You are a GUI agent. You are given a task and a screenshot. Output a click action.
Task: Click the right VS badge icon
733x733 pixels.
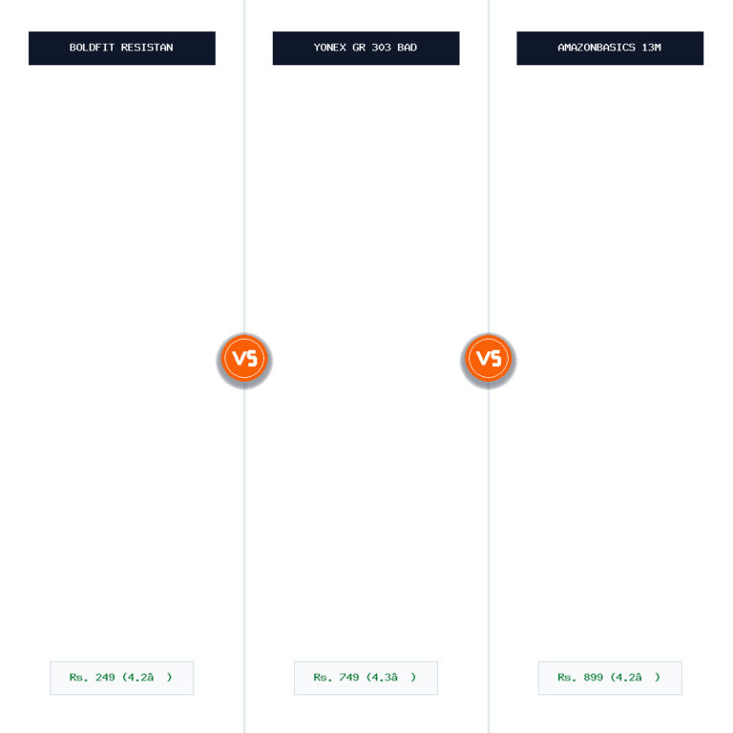[x=489, y=359]
